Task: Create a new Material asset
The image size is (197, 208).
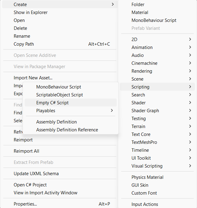Action: tap(157, 12)
